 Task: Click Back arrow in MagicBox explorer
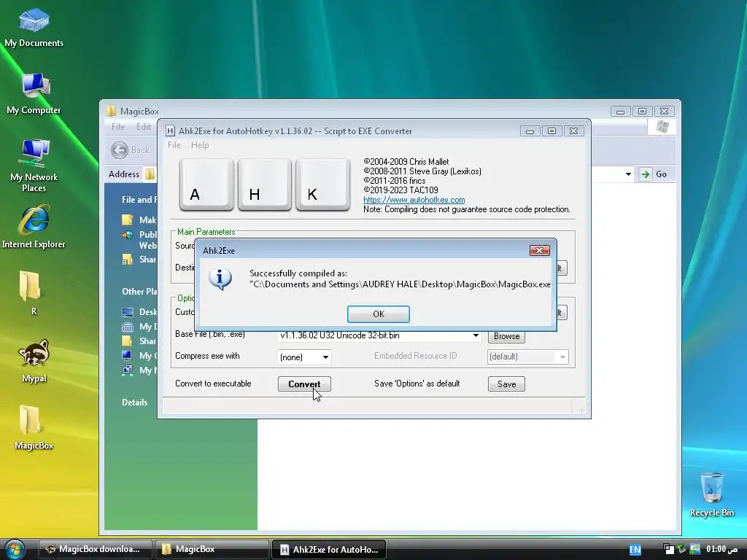(120, 150)
